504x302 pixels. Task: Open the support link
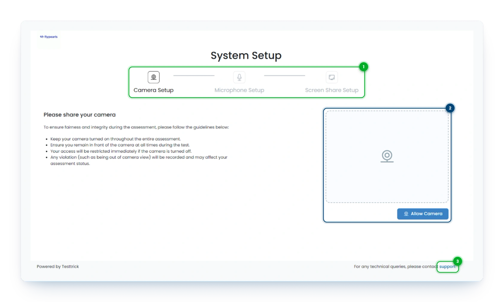[447, 267]
